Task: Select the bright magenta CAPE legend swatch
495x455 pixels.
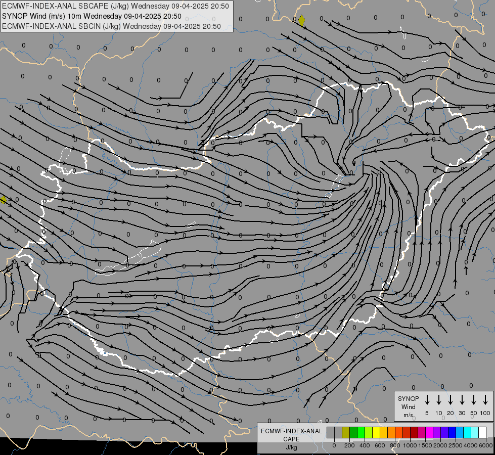Action: point(430,432)
